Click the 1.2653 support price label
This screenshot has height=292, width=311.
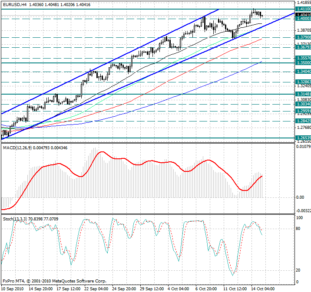(303, 138)
